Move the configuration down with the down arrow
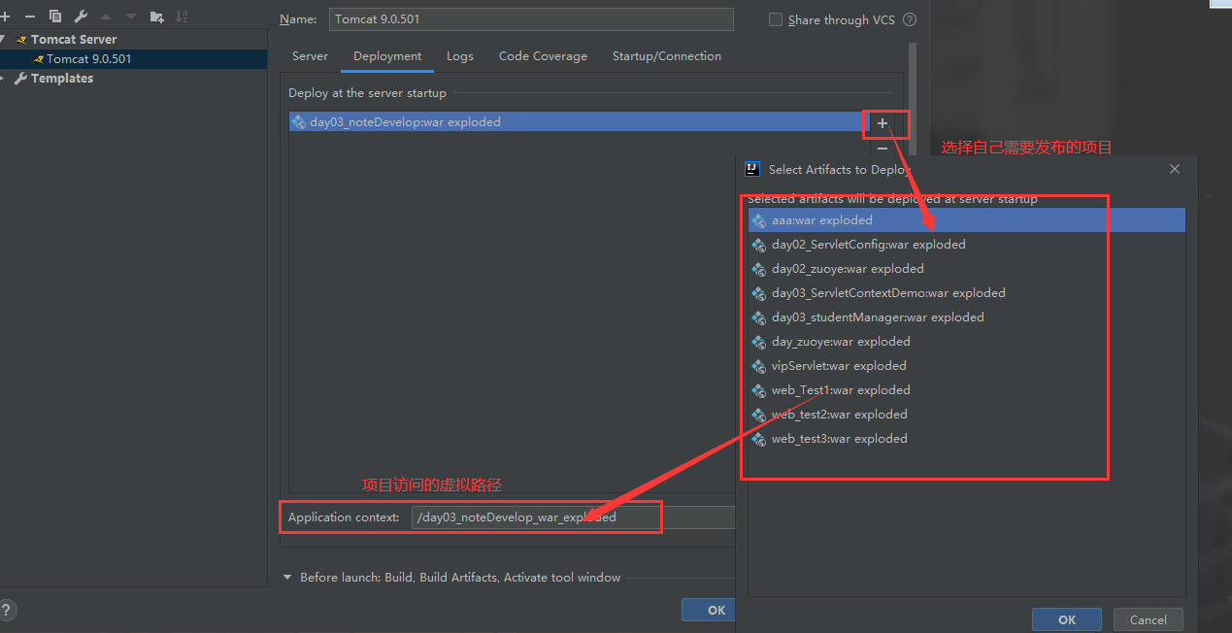This screenshot has height=633, width=1232. (x=131, y=17)
